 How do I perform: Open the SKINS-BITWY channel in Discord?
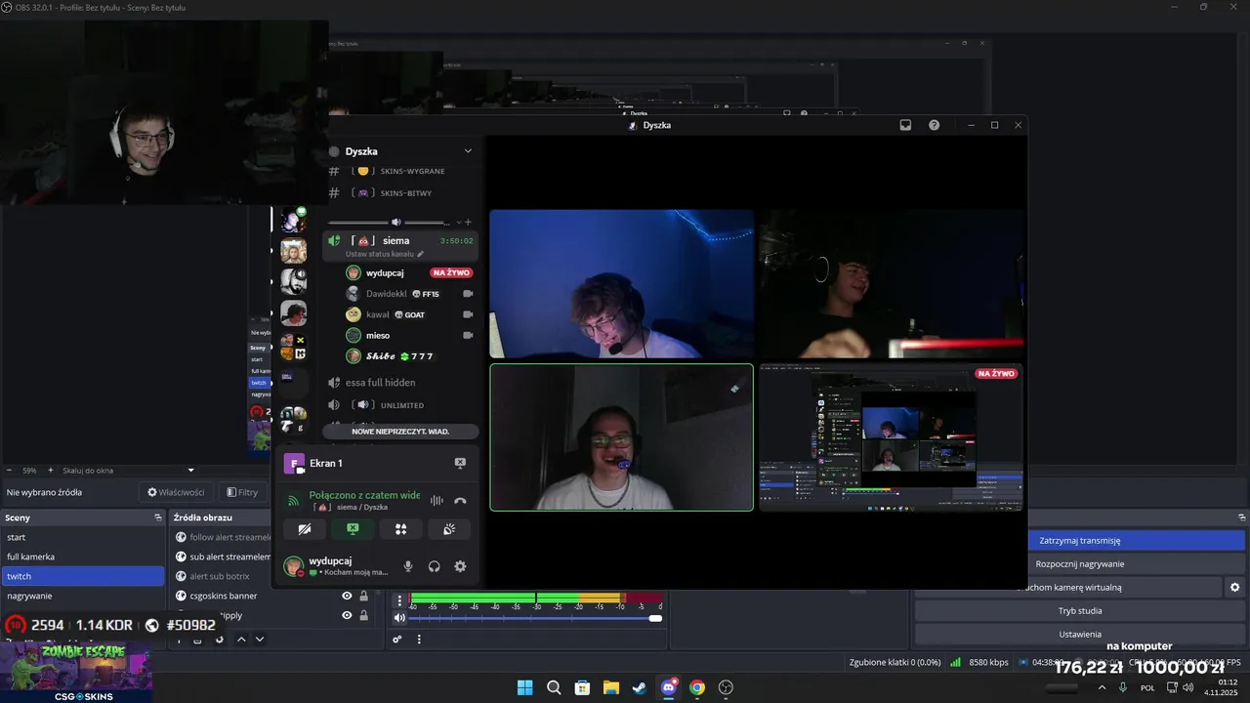coord(400,193)
